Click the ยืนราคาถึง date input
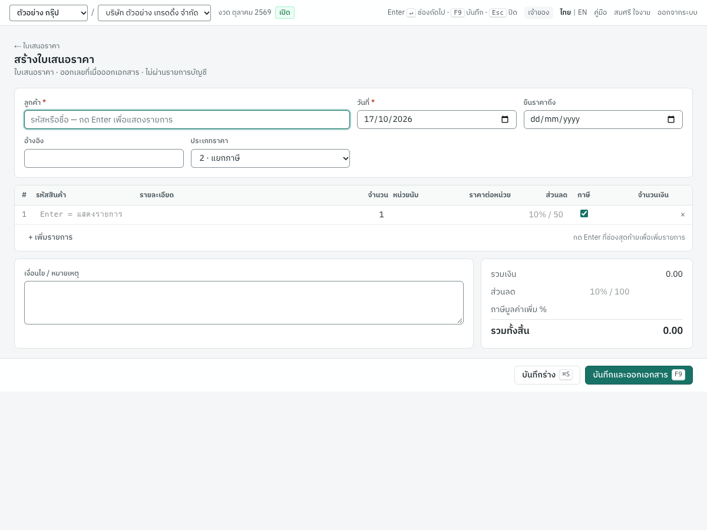 point(603,120)
